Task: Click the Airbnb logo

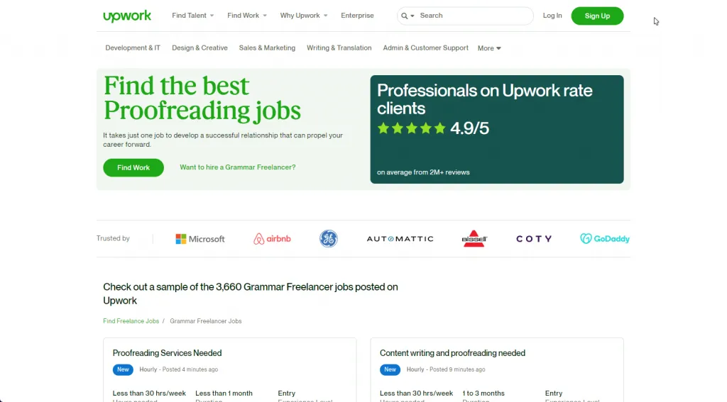Action: 272,239
